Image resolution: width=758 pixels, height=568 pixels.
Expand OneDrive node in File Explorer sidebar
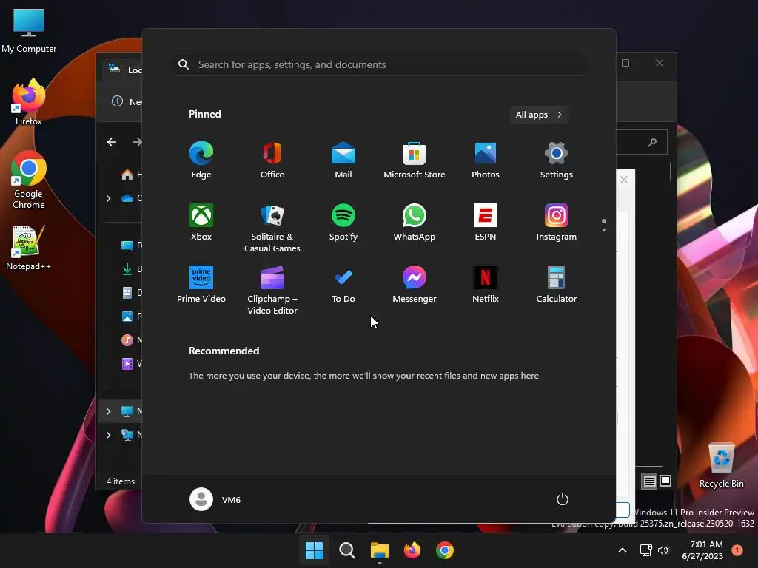108,198
